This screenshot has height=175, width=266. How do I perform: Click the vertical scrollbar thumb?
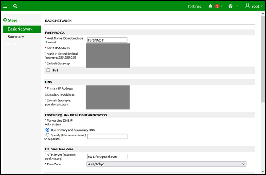pyautogui.click(x=263, y=59)
